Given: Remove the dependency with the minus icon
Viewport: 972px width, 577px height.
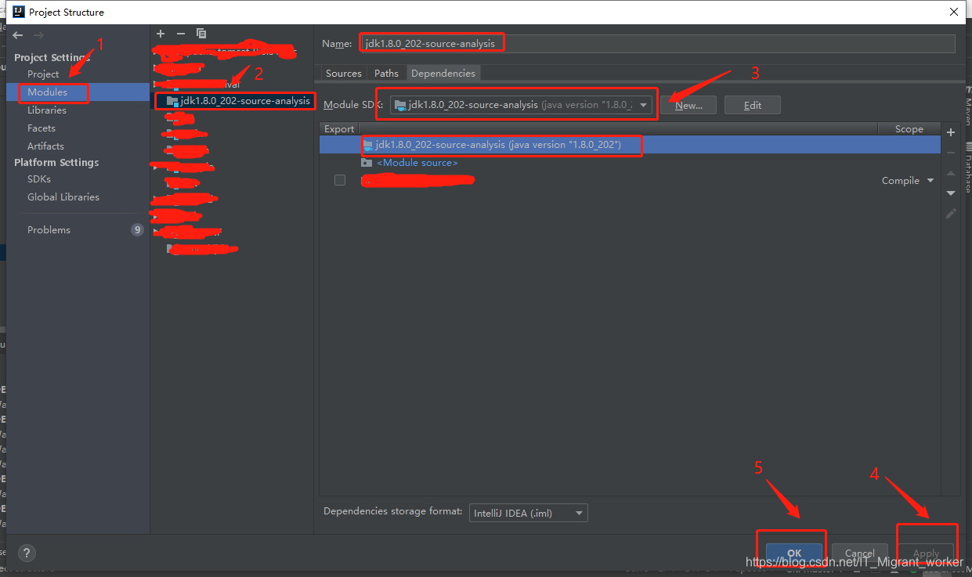Looking at the screenshot, I should [x=951, y=153].
